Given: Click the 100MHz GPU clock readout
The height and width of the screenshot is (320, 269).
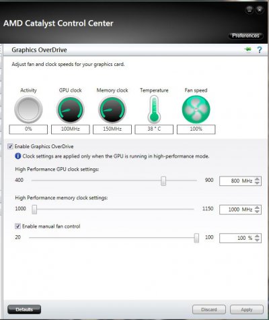Looking at the screenshot, I should coord(71,129).
